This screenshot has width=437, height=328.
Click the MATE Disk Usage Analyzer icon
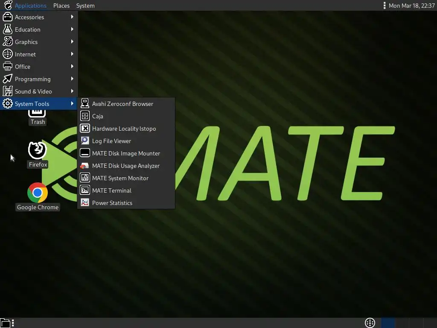(85, 165)
